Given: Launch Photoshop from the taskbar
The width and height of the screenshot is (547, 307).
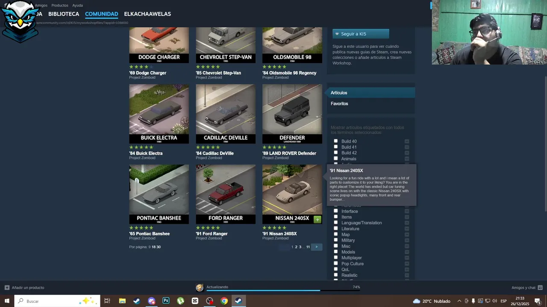Looking at the screenshot, I should [x=166, y=301].
